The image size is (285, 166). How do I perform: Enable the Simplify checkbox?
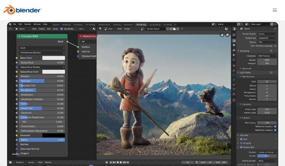click(241, 143)
